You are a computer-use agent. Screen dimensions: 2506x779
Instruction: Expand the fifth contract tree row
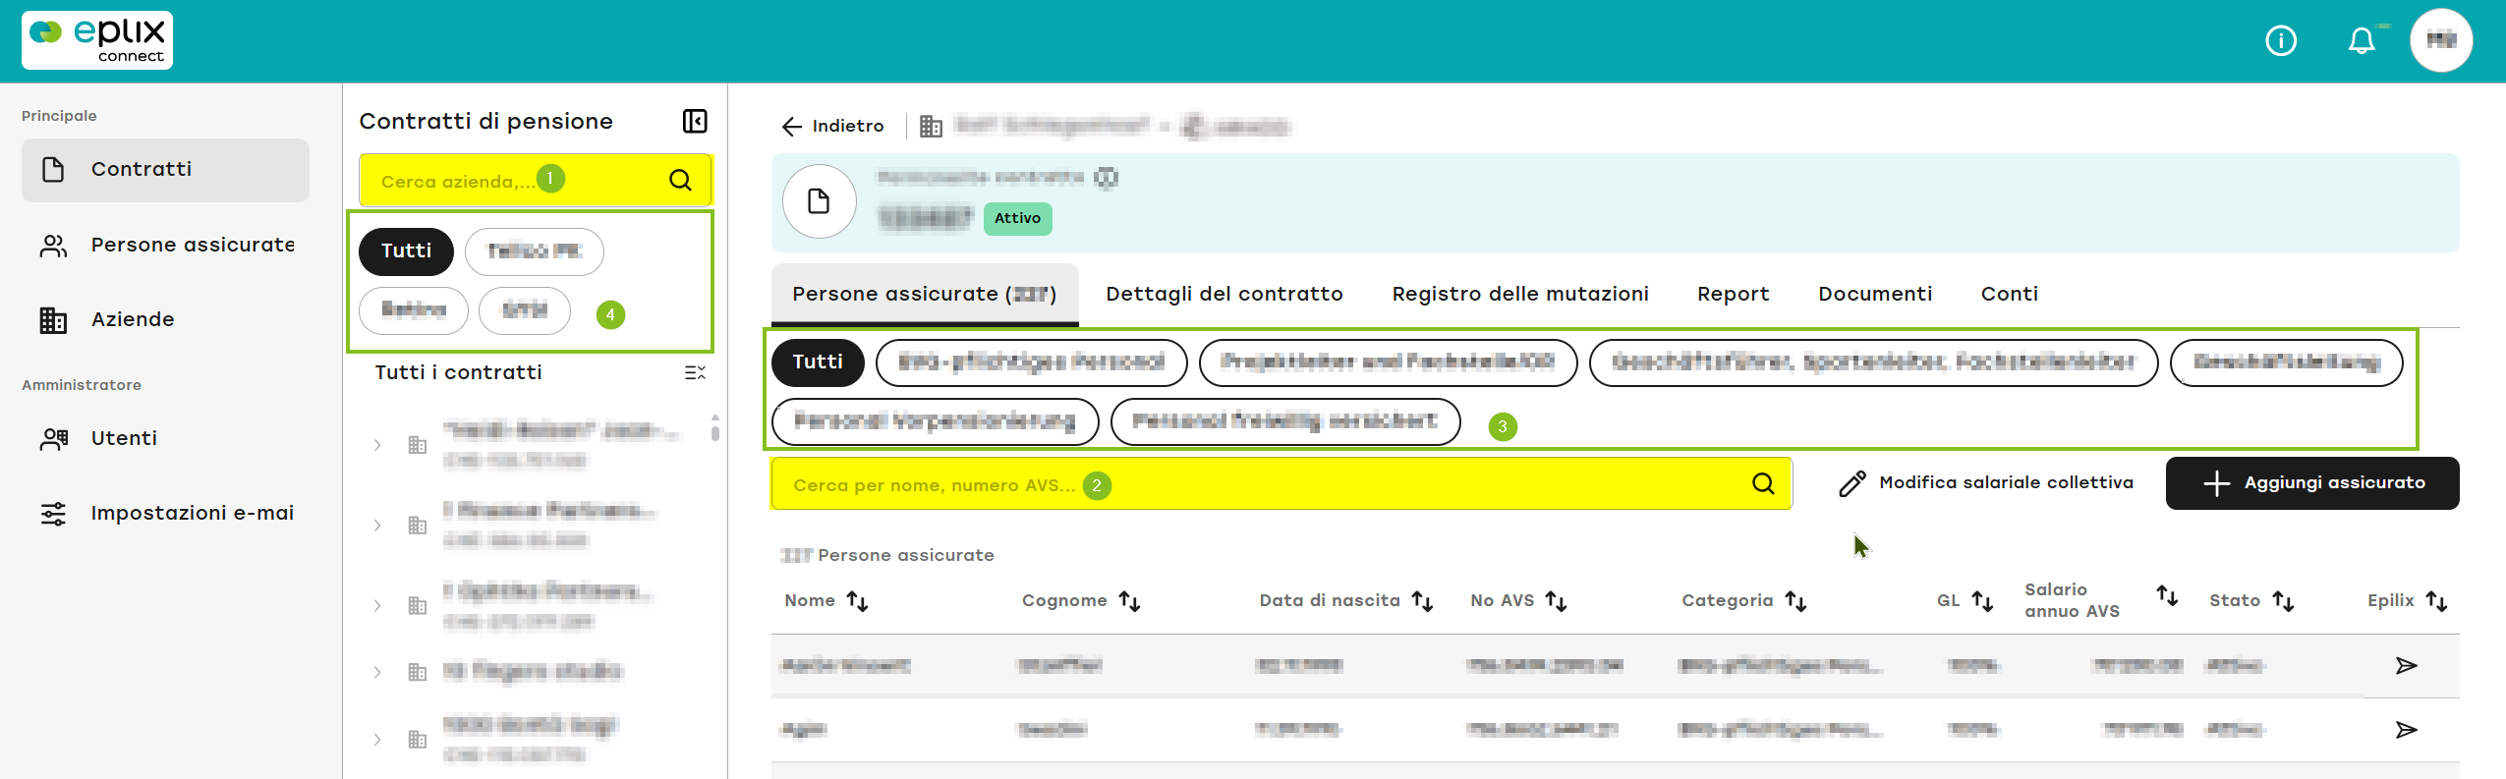tap(377, 740)
